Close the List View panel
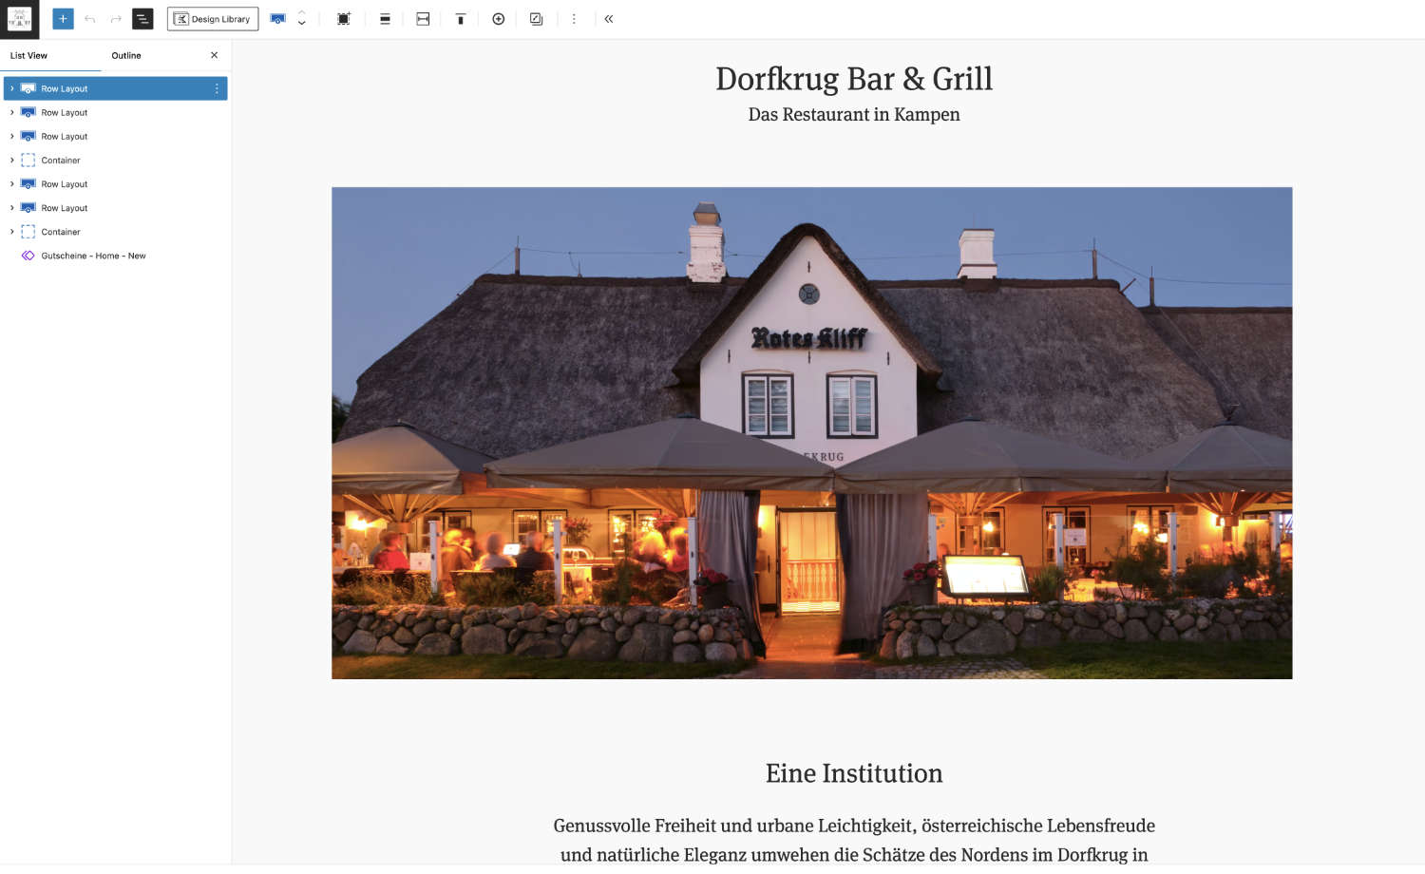Viewport: 1425px width, 874px height. [x=215, y=55]
